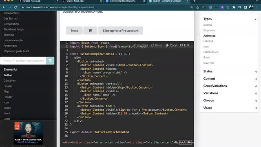Jump to Button in Types list
This screenshot has height=147, width=261.
(x=208, y=25)
